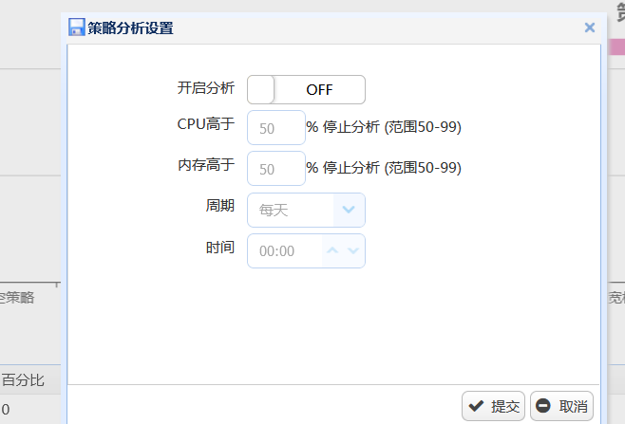This screenshot has height=424, width=625.
Task: Select the 百分比 column header
Action: tap(23, 380)
